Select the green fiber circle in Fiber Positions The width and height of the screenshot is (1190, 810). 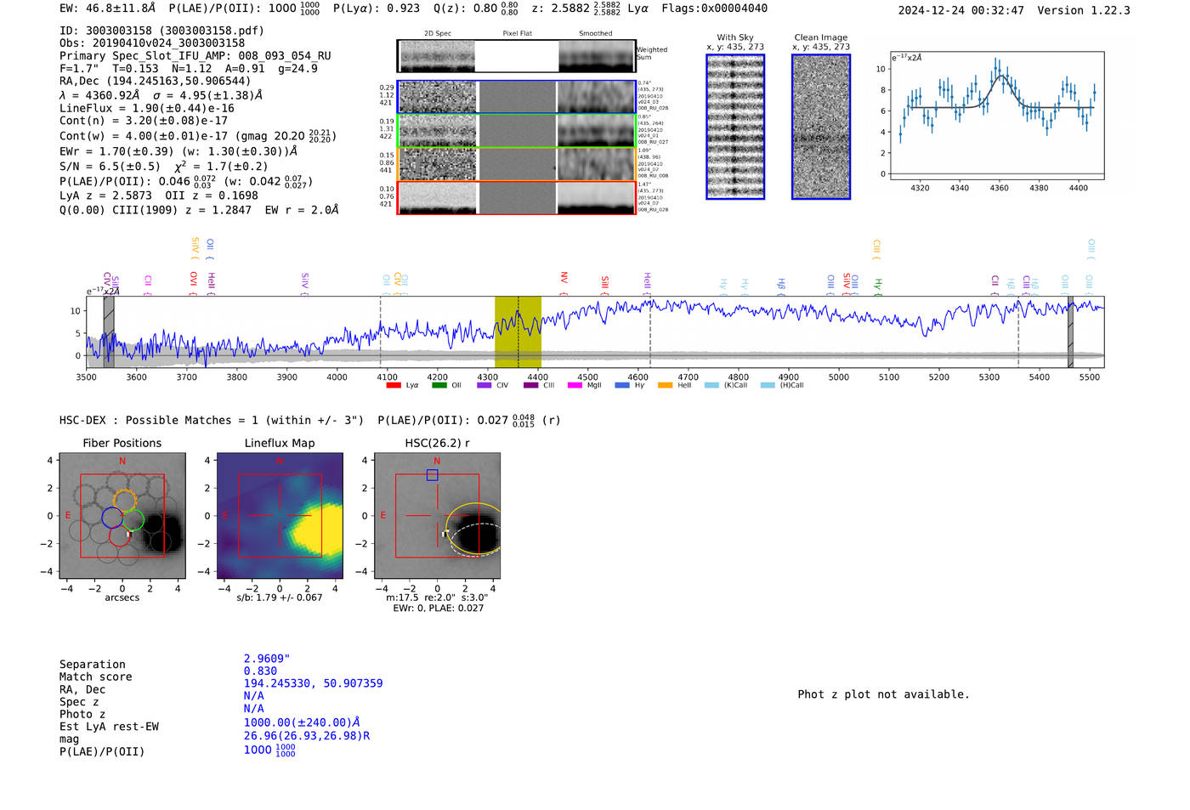pyautogui.click(x=132, y=520)
